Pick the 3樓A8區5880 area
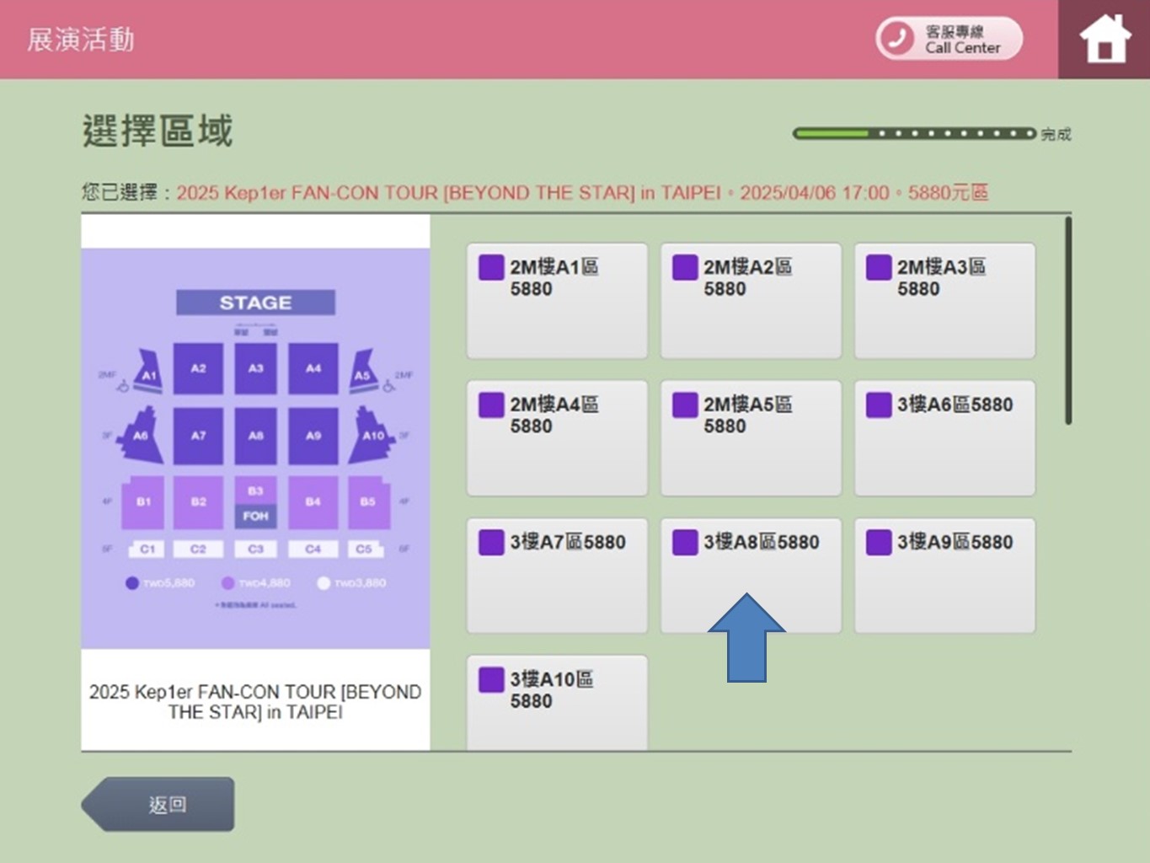The height and width of the screenshot is (863, 1150). pos(752,576)
